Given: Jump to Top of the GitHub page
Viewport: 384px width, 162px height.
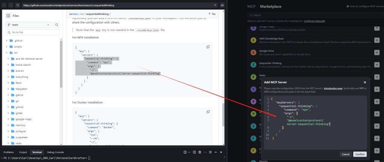Looking at the screenshot, I should point(212,14).
